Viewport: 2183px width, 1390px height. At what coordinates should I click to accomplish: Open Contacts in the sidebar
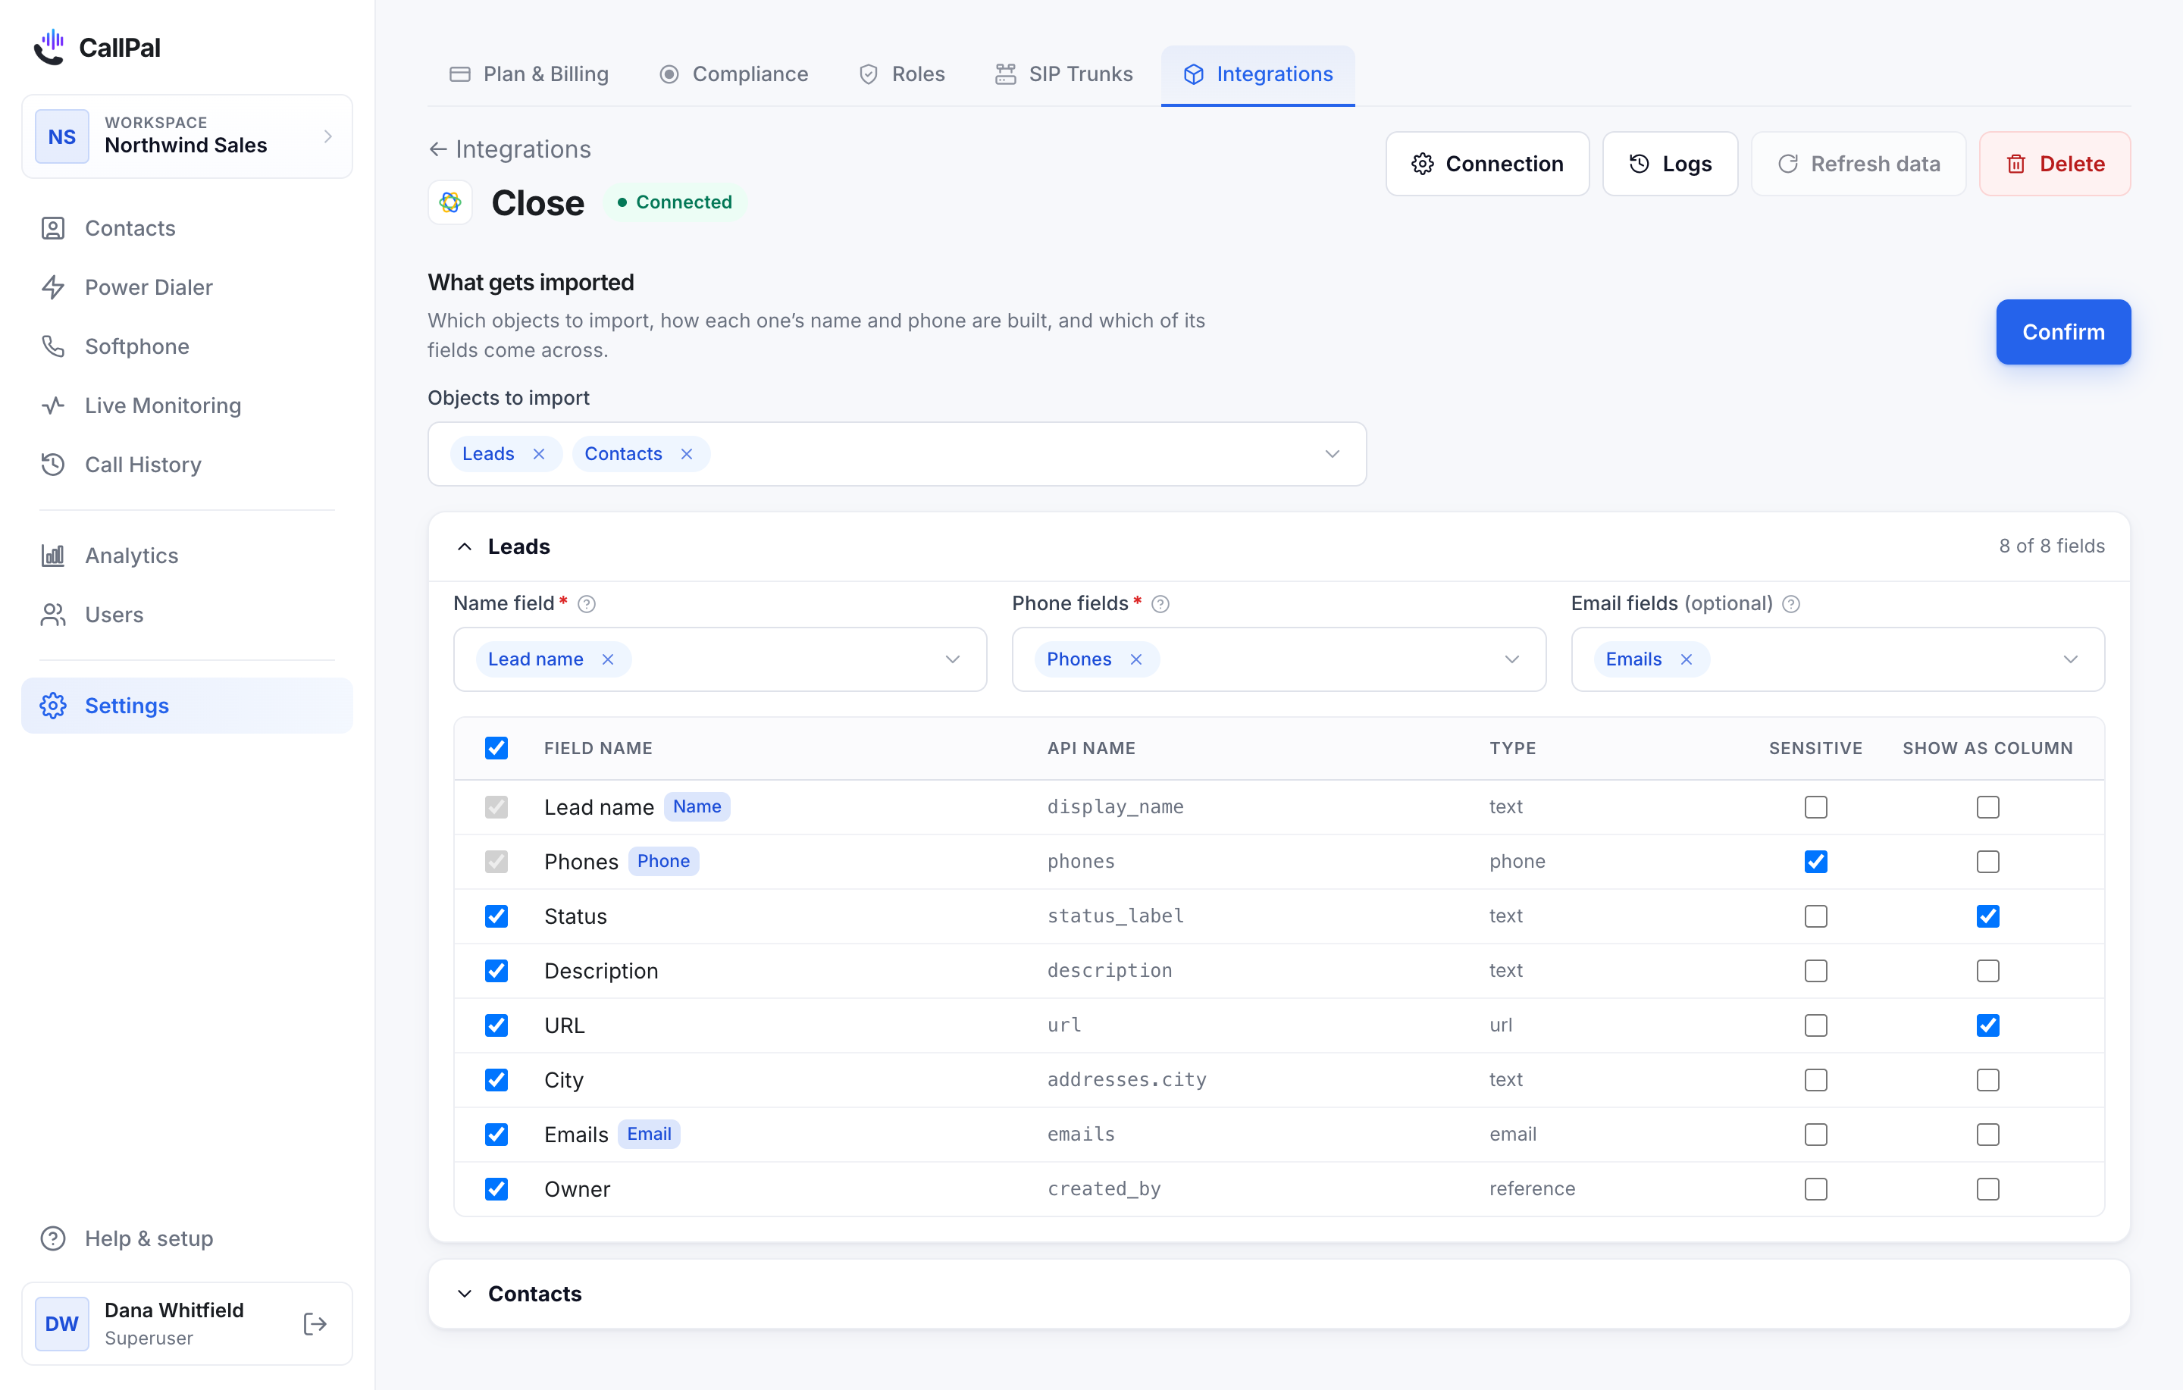point(186,227)
